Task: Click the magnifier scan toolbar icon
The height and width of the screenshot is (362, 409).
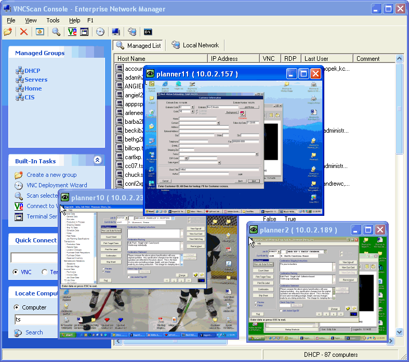Action: tap(56, 32)
